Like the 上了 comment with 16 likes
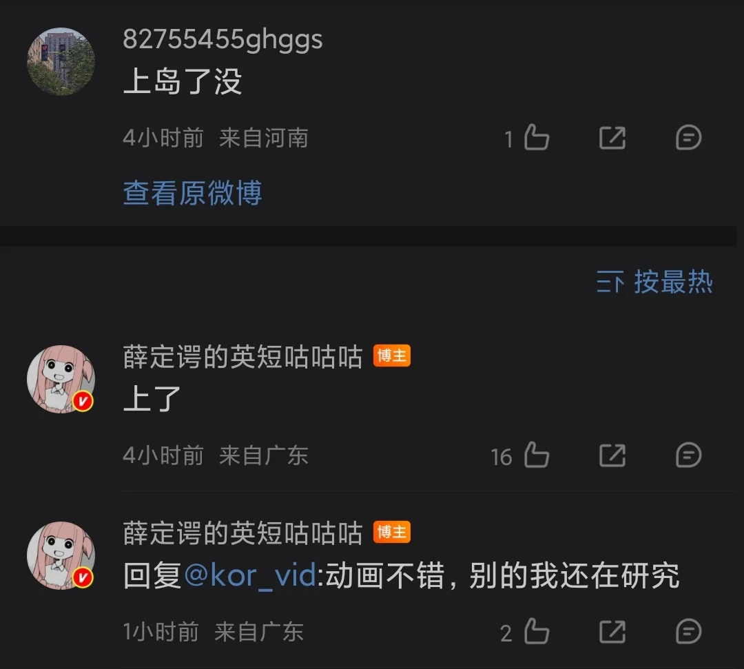Viewport: 744px width, 669px height. (536, 455)
